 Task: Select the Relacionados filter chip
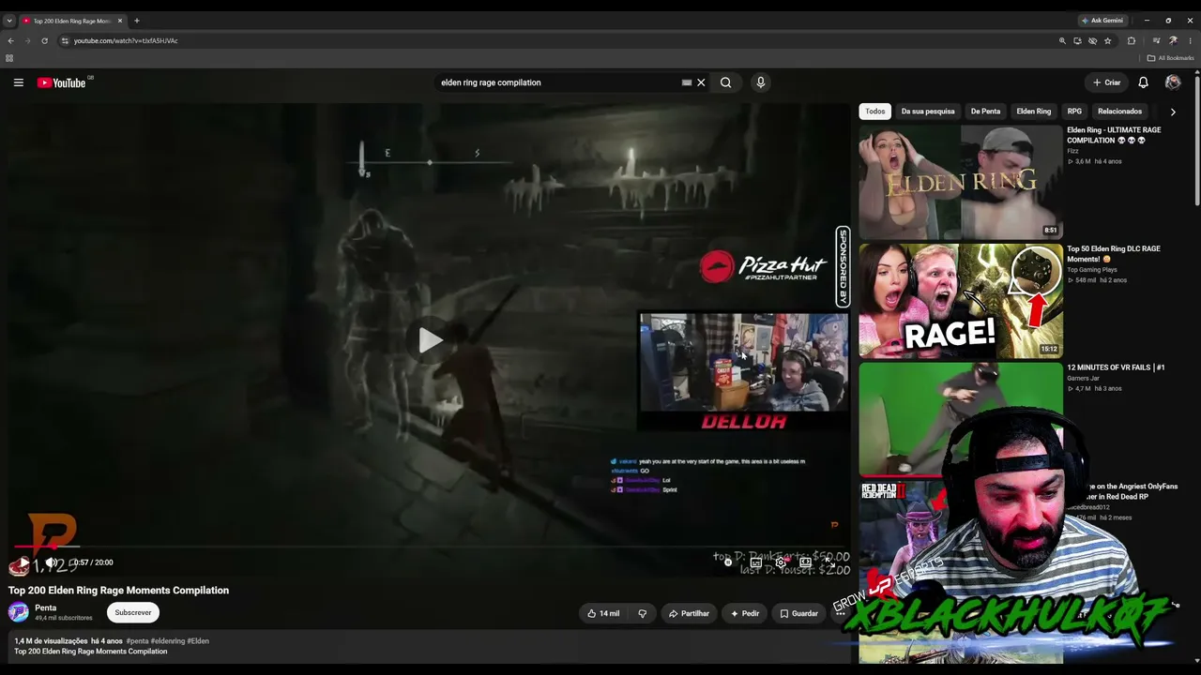tap(1119, 111)
